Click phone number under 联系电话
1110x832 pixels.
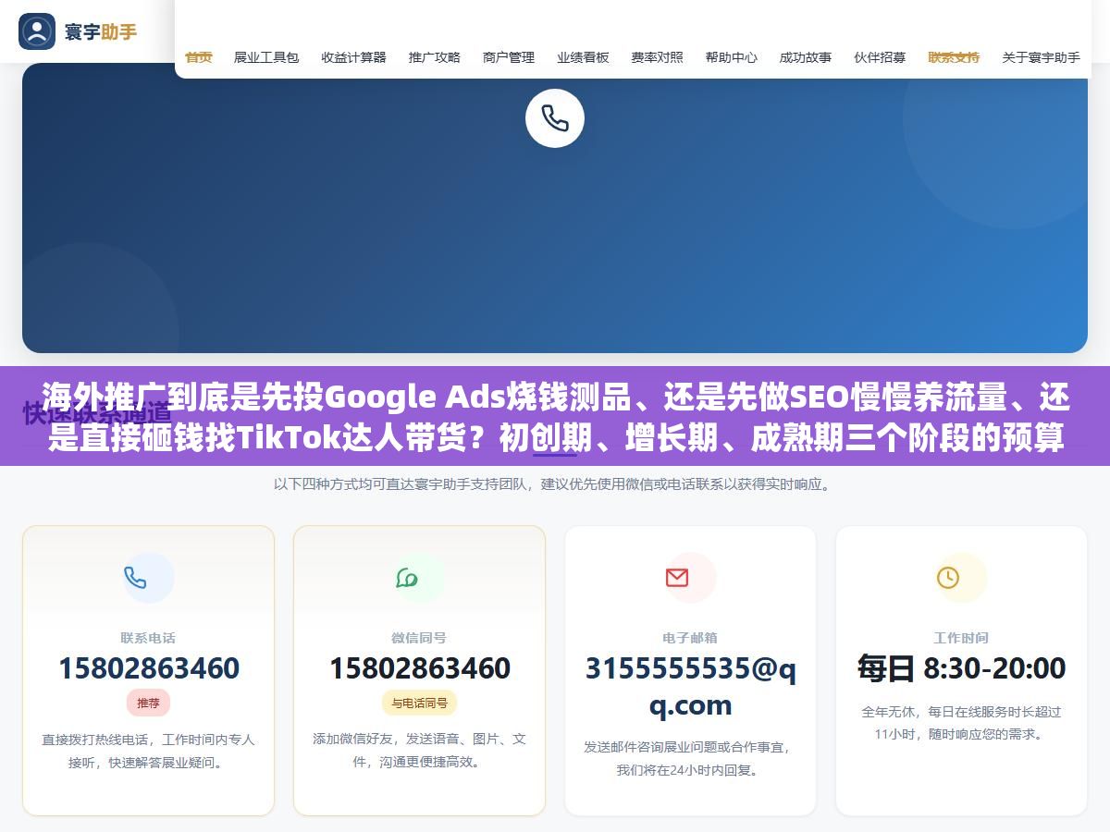click(148, 667)
